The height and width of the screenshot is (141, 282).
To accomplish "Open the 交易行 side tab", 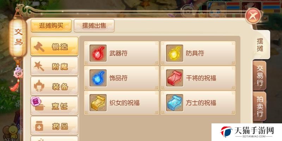I will [260, 75].
